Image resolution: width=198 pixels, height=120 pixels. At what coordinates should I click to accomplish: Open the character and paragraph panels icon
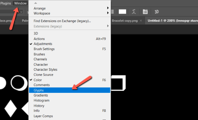click(145, 12)
